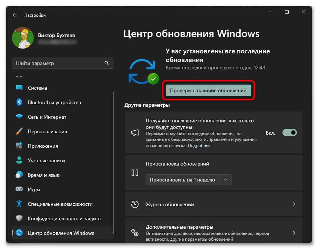Click the Приложения apps icon
This screenshot has height=249, width=318.
pos(19,146)
